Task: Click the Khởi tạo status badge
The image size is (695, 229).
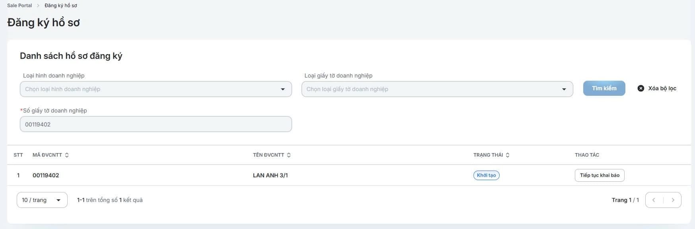Action: pos(486,175)
